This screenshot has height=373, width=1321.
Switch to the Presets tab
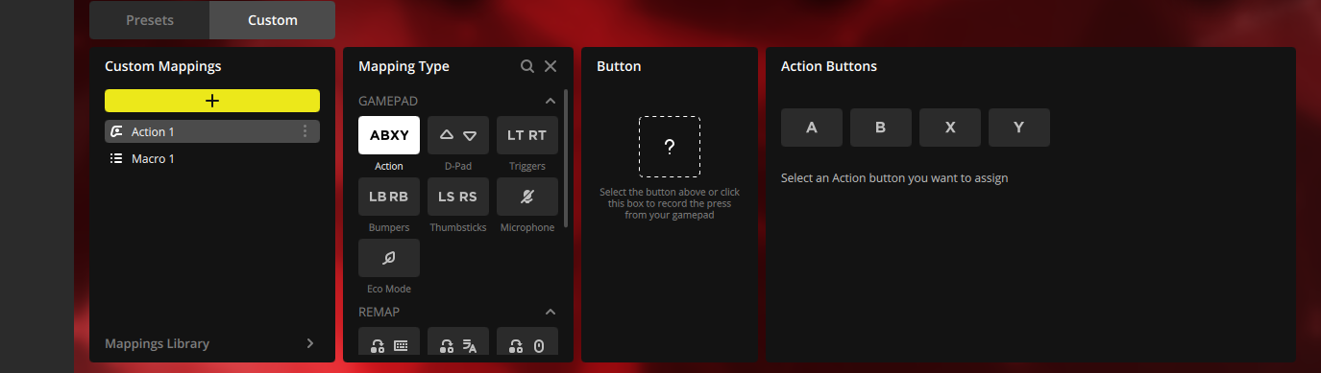click(149, 20)
